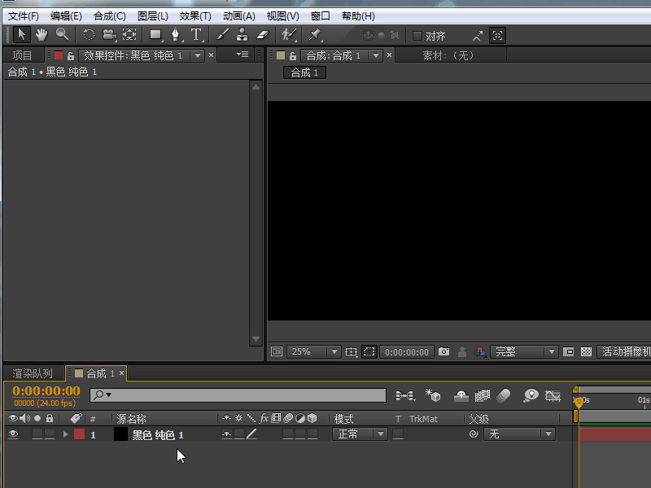Open the 图层(L) menu
651x488 pixels.
point(153,16)
